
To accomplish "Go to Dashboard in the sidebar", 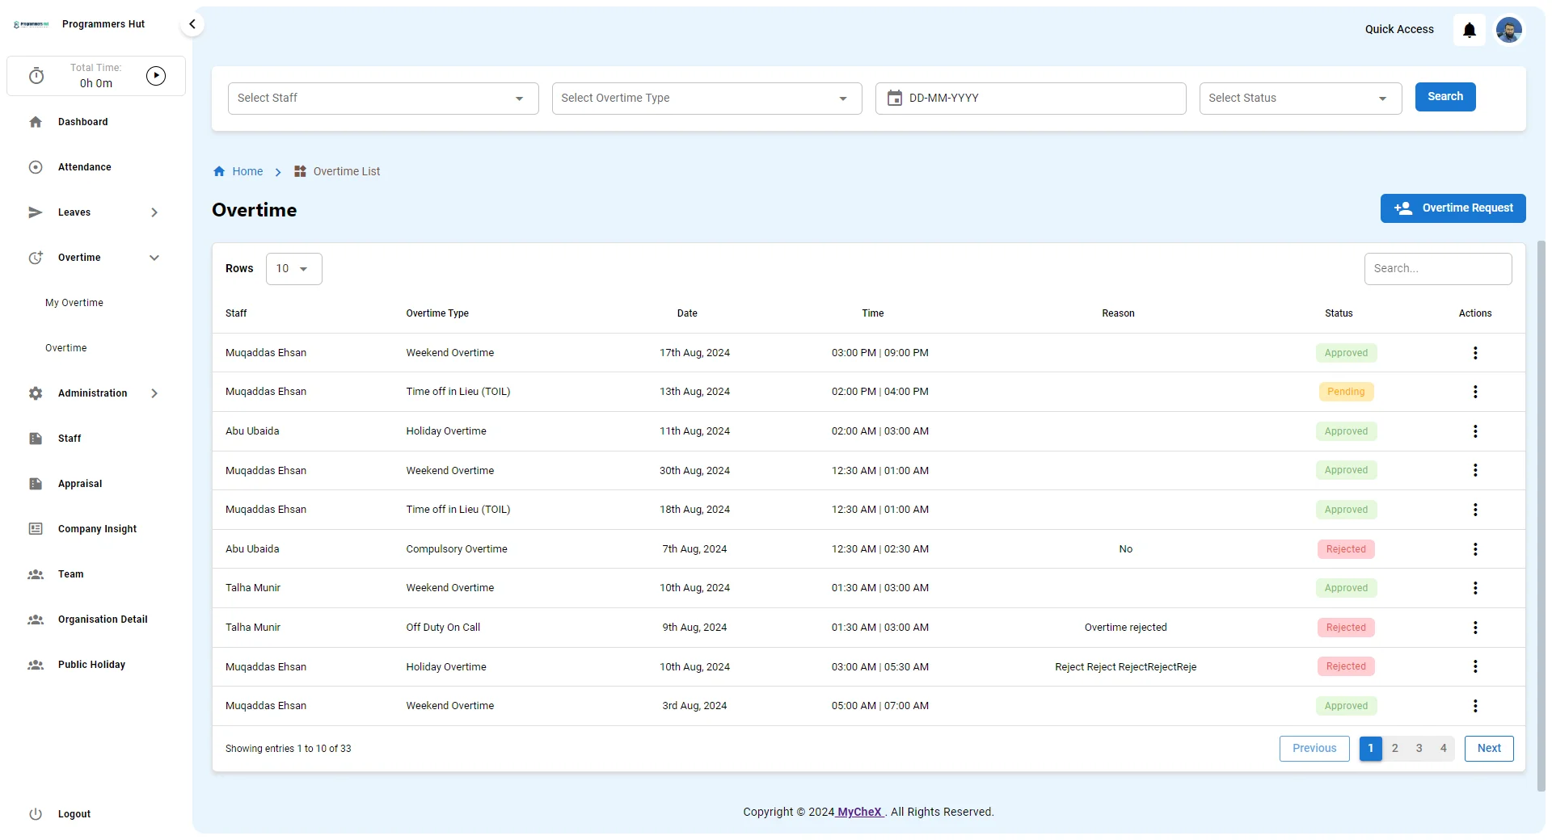I will 82,122.
